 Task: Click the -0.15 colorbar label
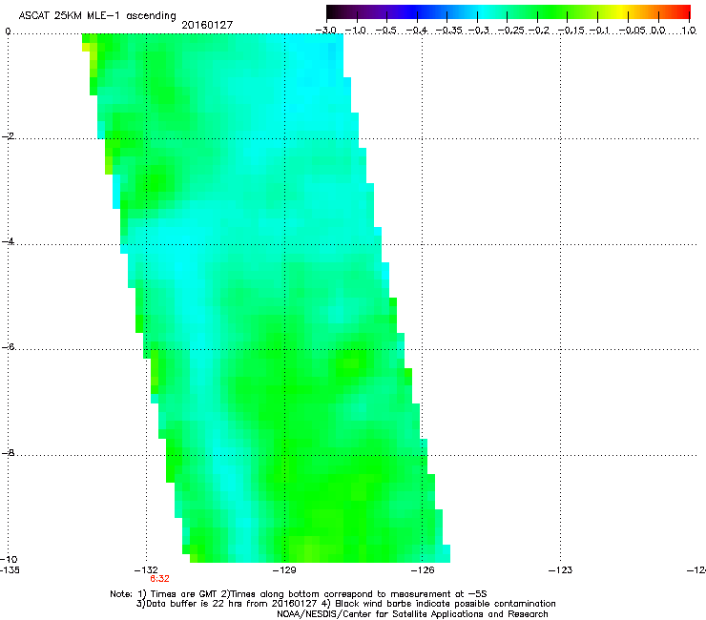pyautogui.click(x=571, y=31)
